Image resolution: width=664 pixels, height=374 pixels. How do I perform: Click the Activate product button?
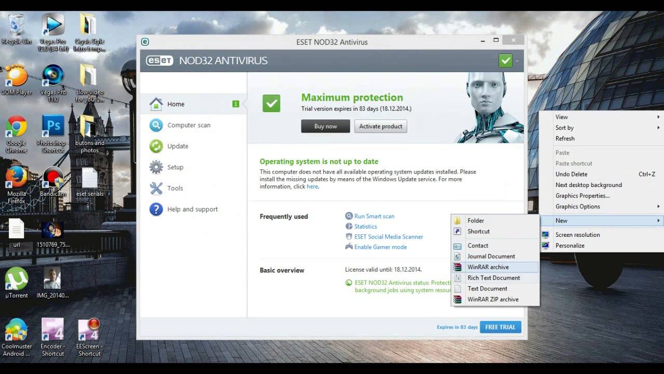[x=381, y=126]
